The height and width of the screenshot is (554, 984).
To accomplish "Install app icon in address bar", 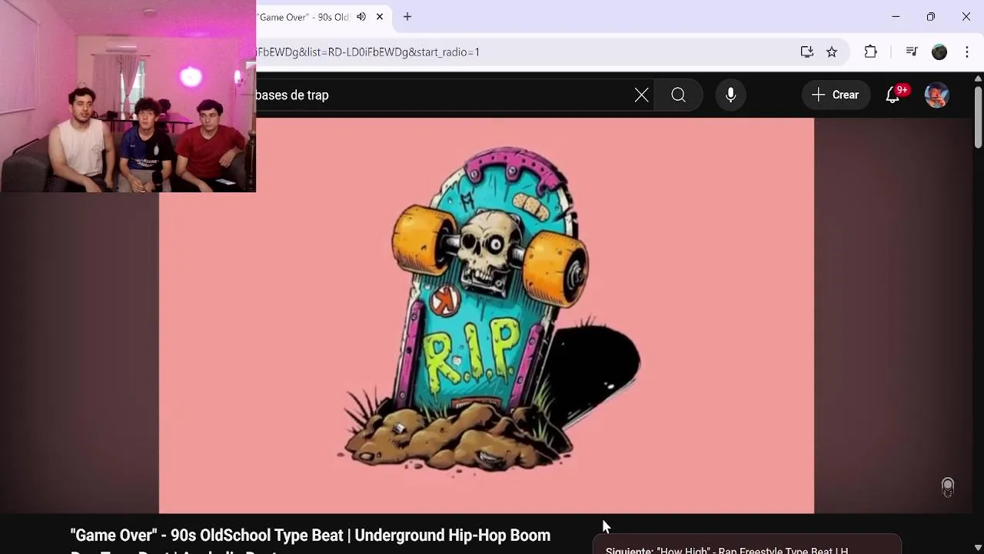I will 807,52.
